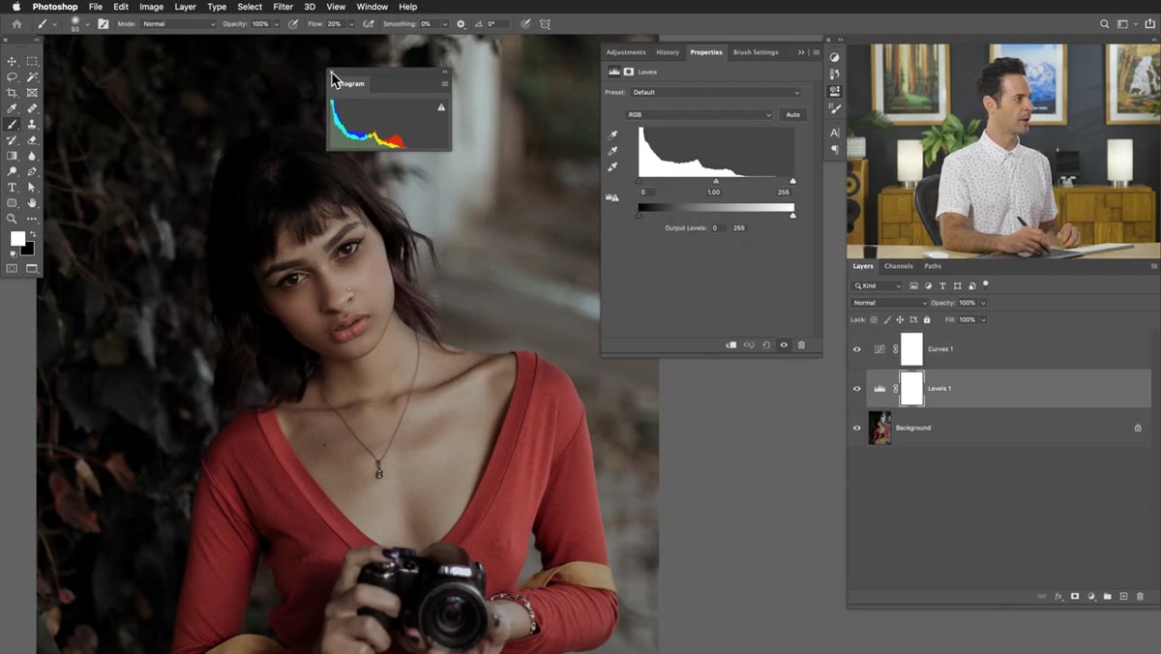Select the Levels 1 layer mask thumbnail
1161x654 pixels.
click(x=911, y=389)
